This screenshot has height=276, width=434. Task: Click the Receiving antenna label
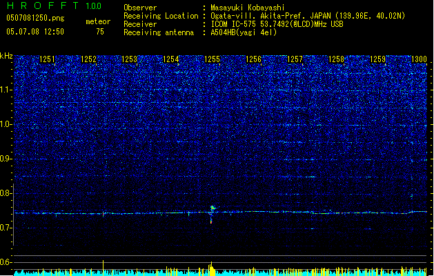click(x=159, y=32)
